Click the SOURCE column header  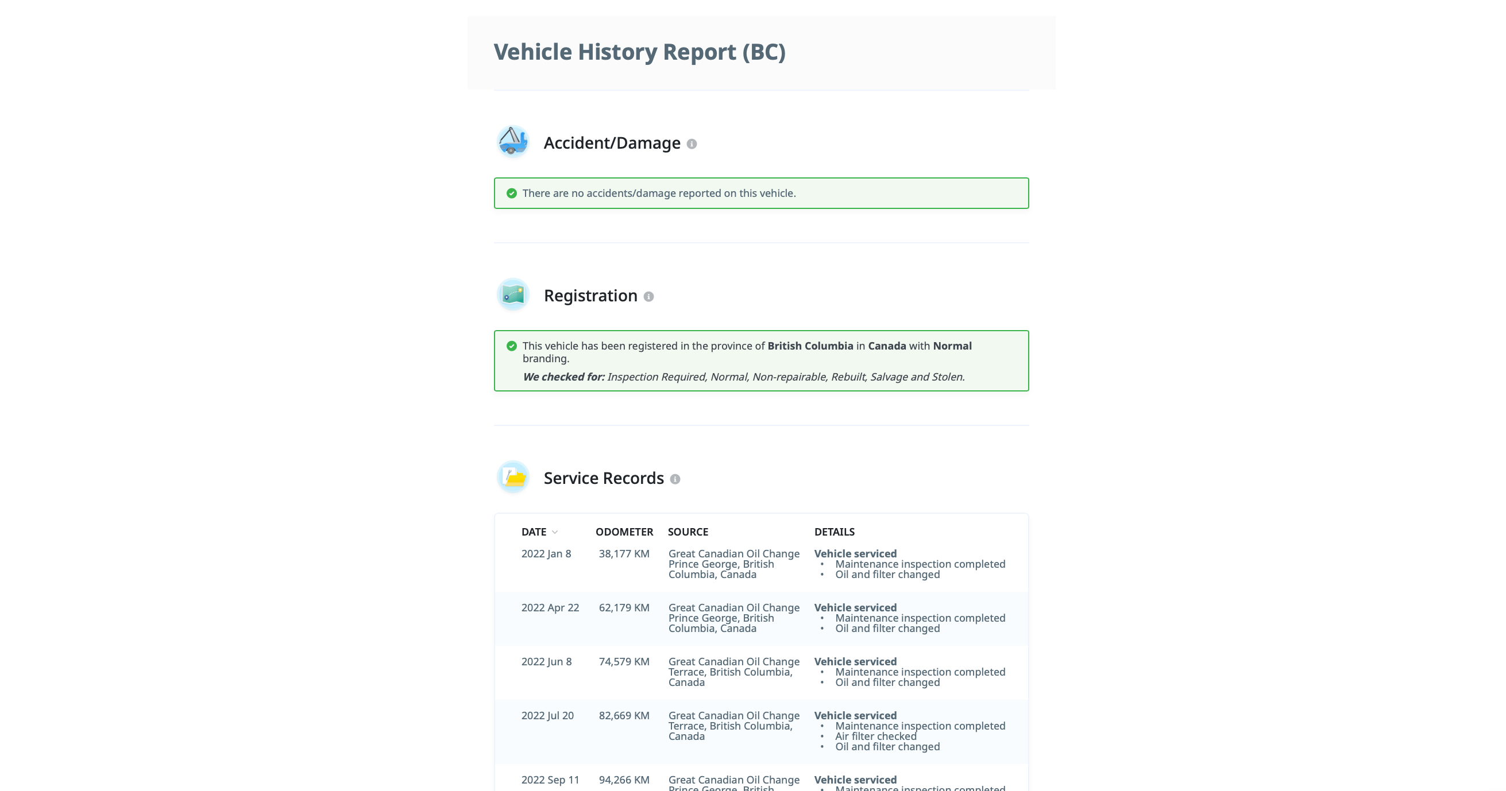(x=688, y=532)
